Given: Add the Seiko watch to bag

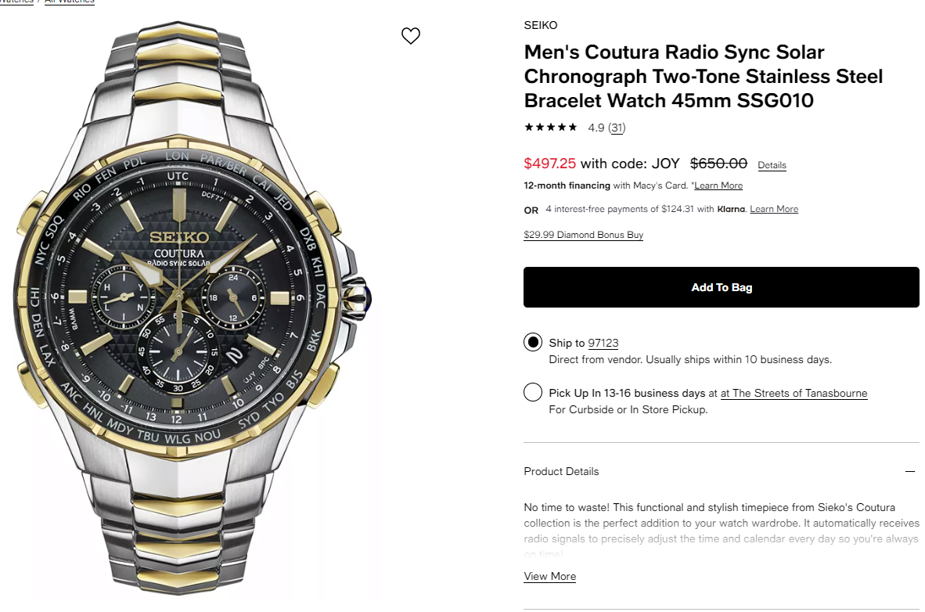Looking at the screenshot, I should [x=721, y=287].
